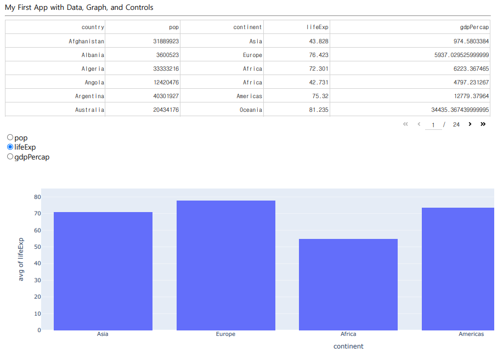Select the Albania country cell
The height and width of the screenshot is (354, 503).
[x=55, y=55]
